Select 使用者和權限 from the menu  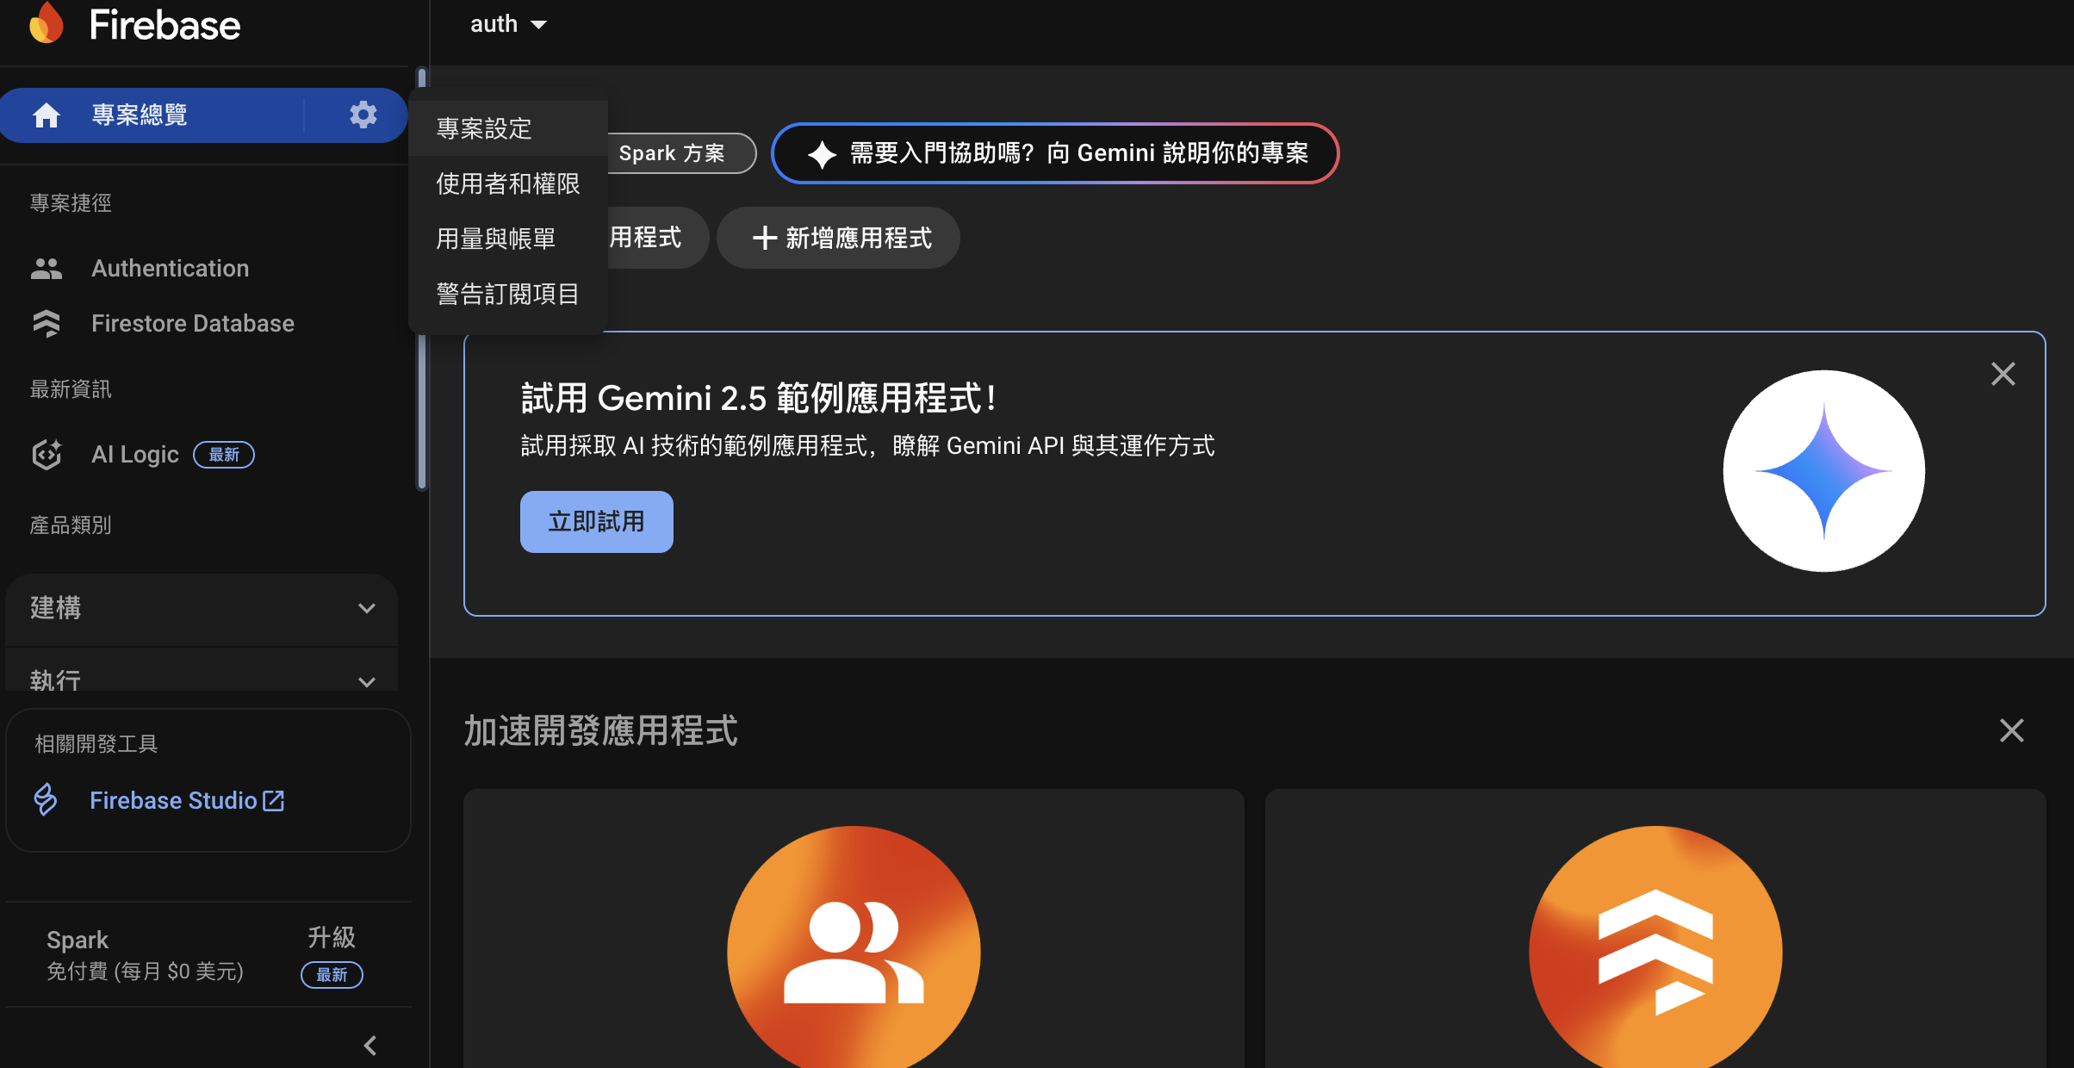[x=508, y=183]
